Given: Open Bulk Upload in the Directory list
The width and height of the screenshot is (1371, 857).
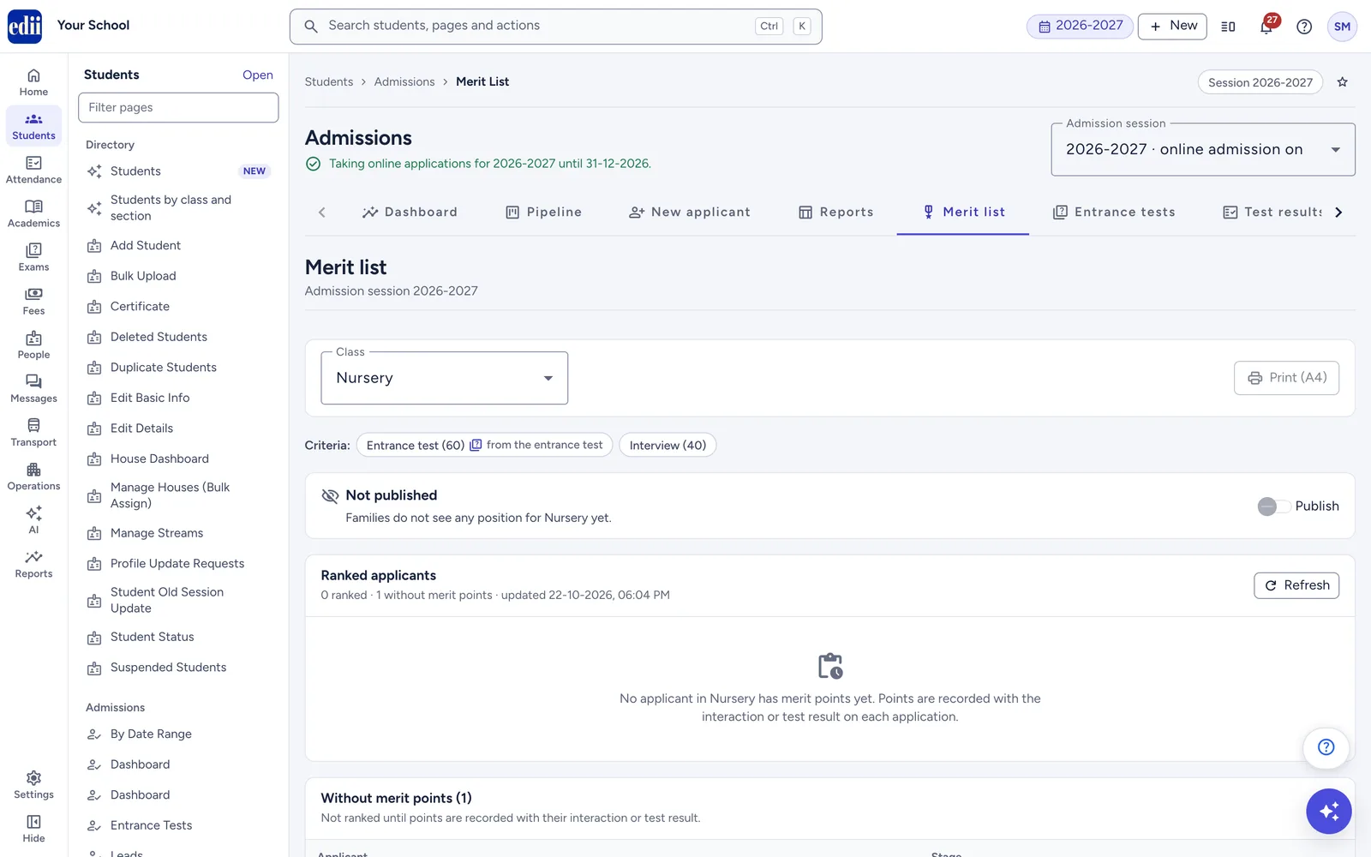Looking at the screenshot, I should pos(143,276).
